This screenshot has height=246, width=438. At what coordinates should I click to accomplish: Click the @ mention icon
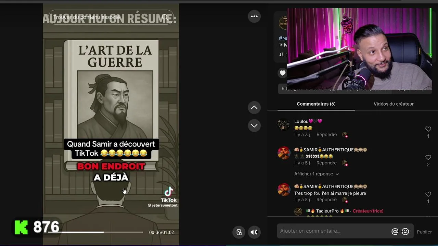pos(395,232)
